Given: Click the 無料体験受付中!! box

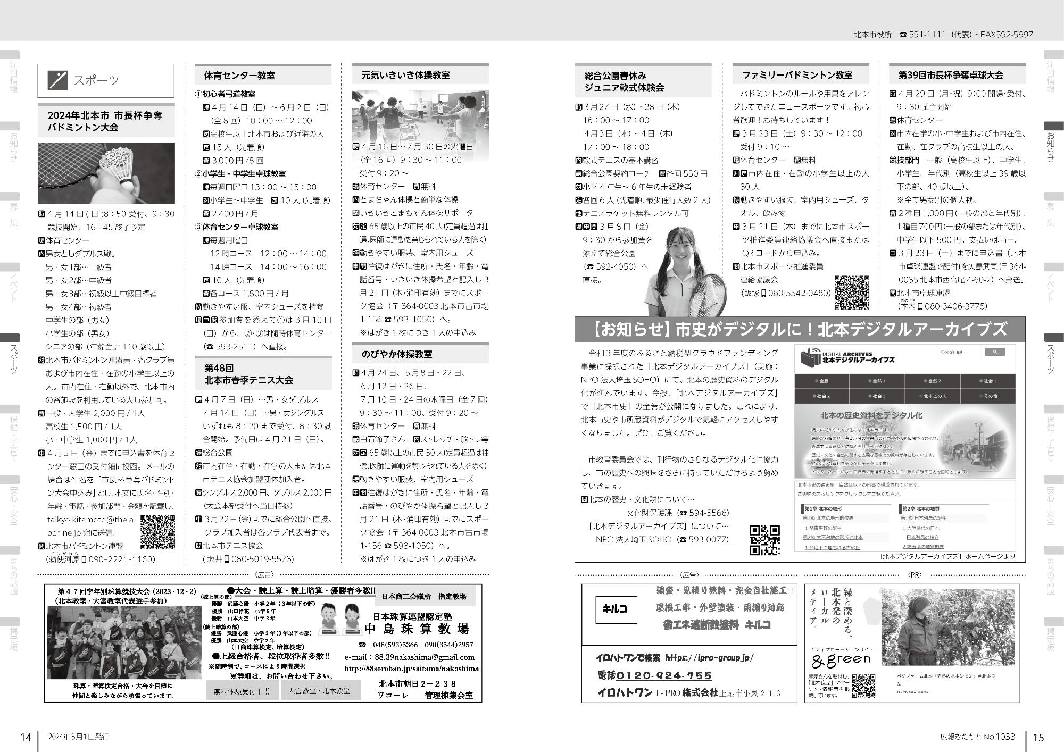Looking at the screenshot, I should (241, 691).
